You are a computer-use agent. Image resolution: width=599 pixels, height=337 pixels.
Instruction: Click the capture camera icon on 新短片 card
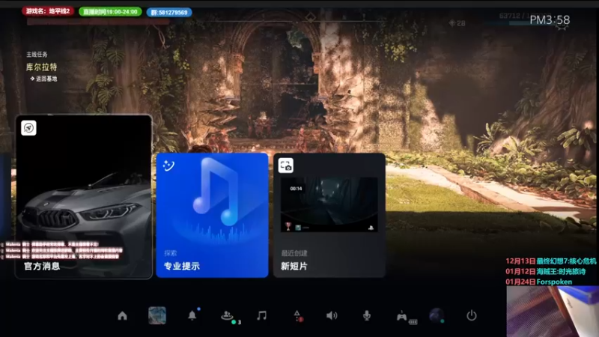click(285, 166)
